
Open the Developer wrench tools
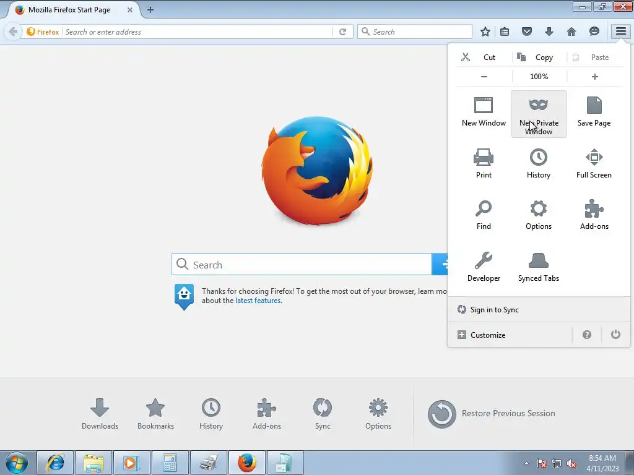pos(484,267)
